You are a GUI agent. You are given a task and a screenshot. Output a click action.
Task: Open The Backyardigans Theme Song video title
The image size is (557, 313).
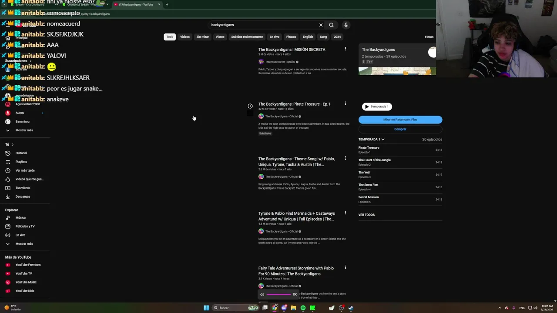point(297,162)
